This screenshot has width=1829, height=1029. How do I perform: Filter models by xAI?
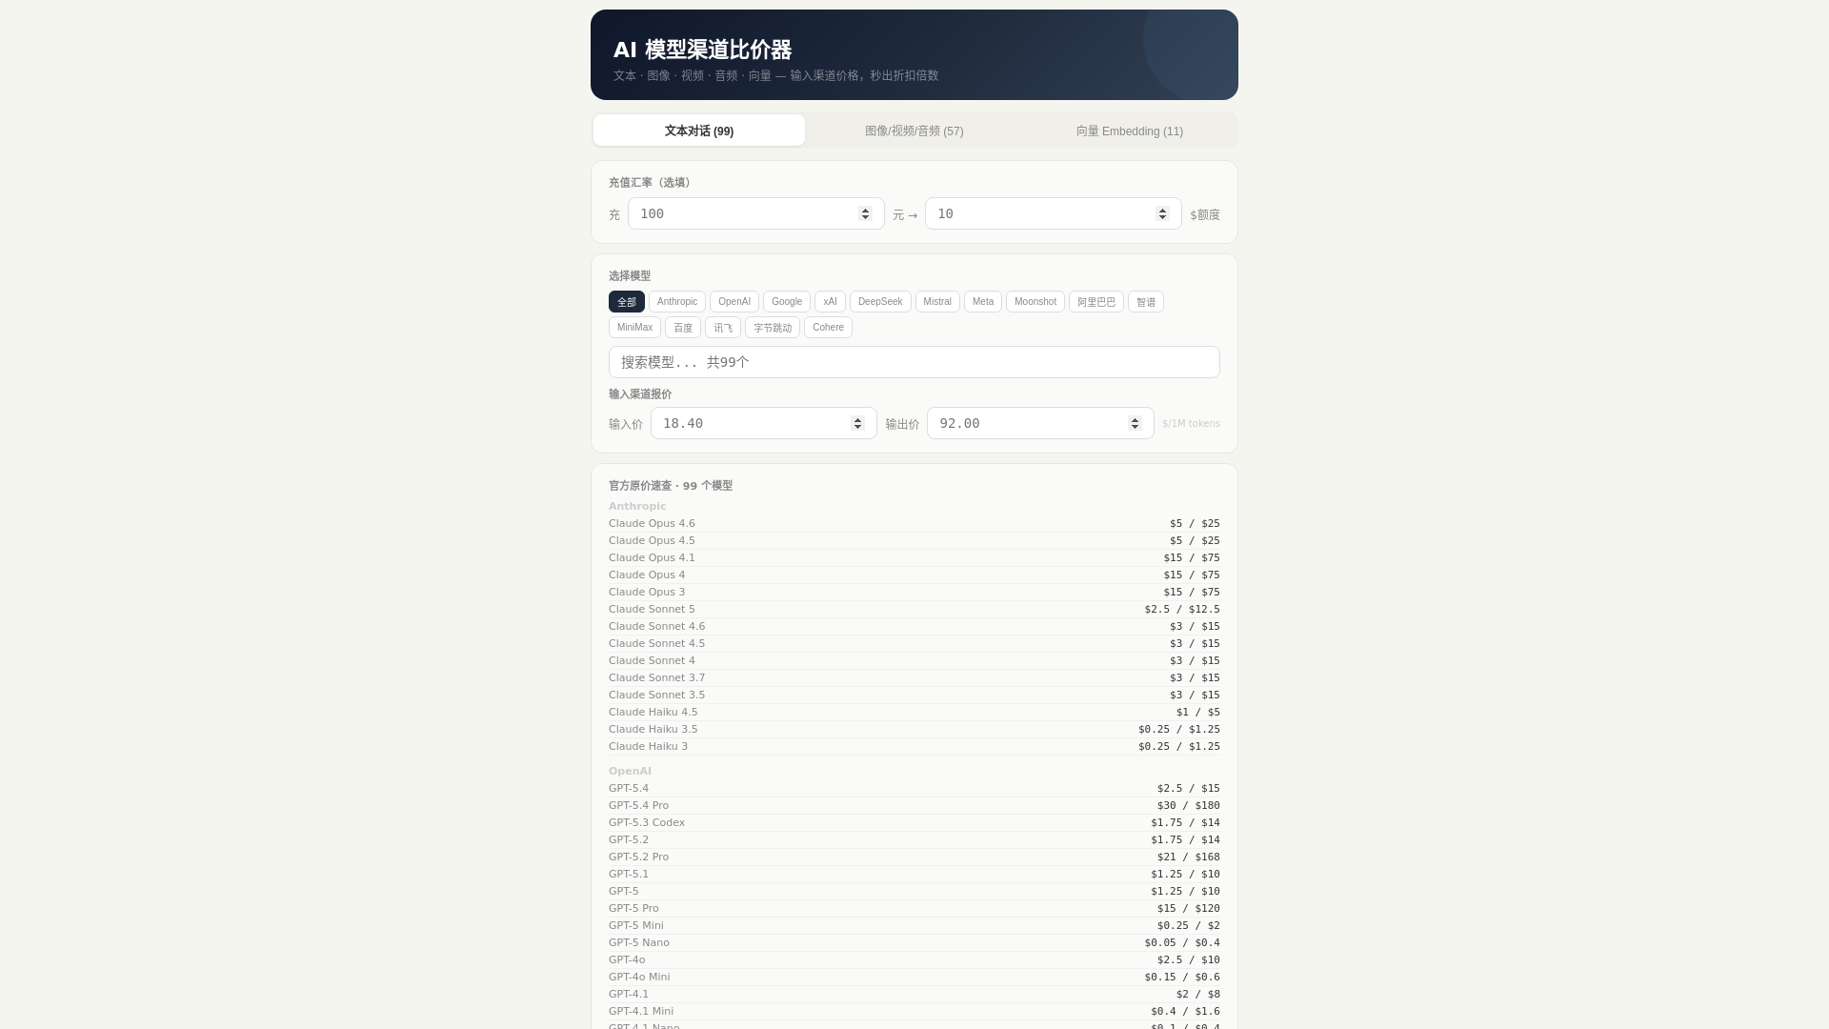pos(830,302)
